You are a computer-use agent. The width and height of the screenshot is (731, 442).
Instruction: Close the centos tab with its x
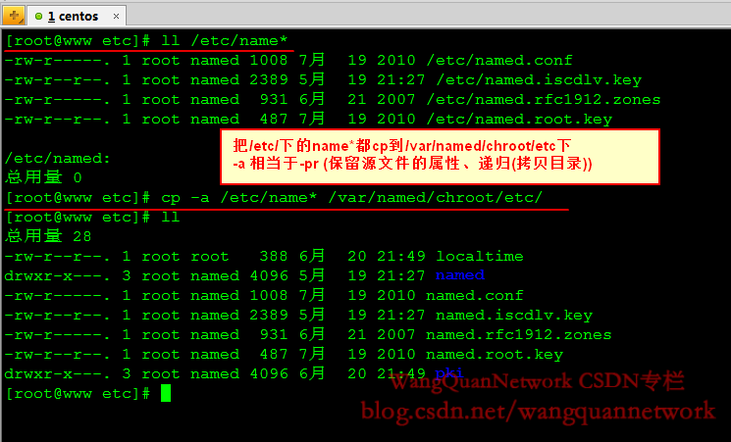coord(116,17)
